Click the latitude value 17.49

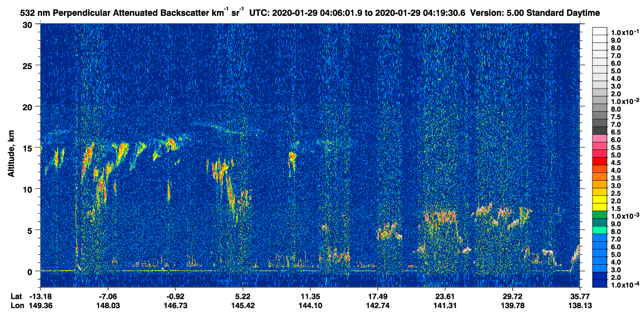pos(378,297)
